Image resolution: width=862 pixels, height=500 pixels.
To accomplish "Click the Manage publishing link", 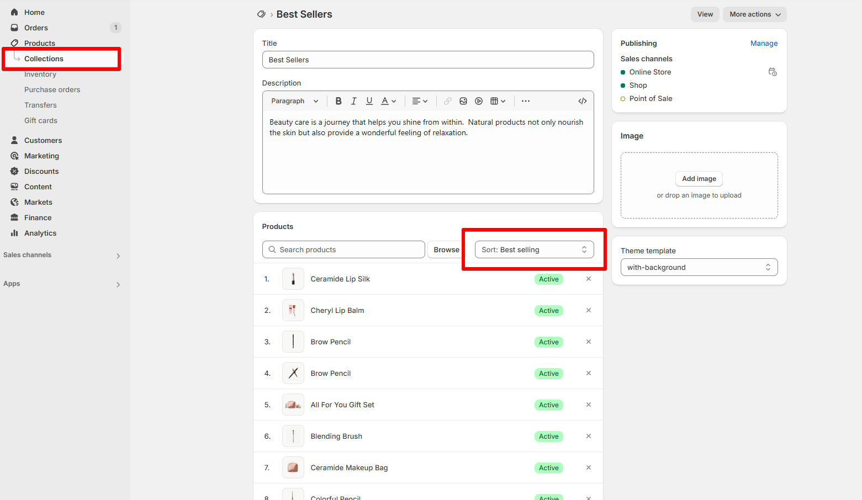I will click(764, 43).
